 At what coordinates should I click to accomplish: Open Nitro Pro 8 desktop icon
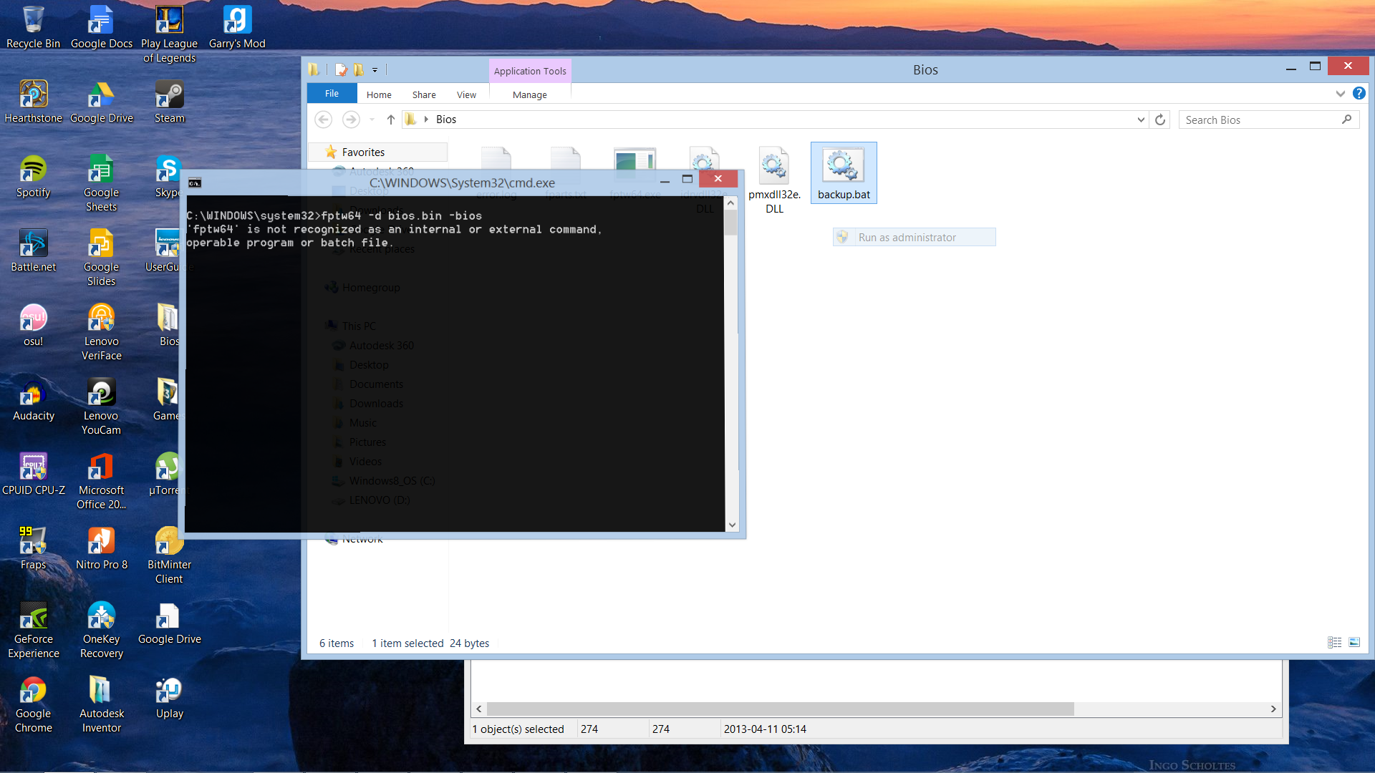click(101, 548)
